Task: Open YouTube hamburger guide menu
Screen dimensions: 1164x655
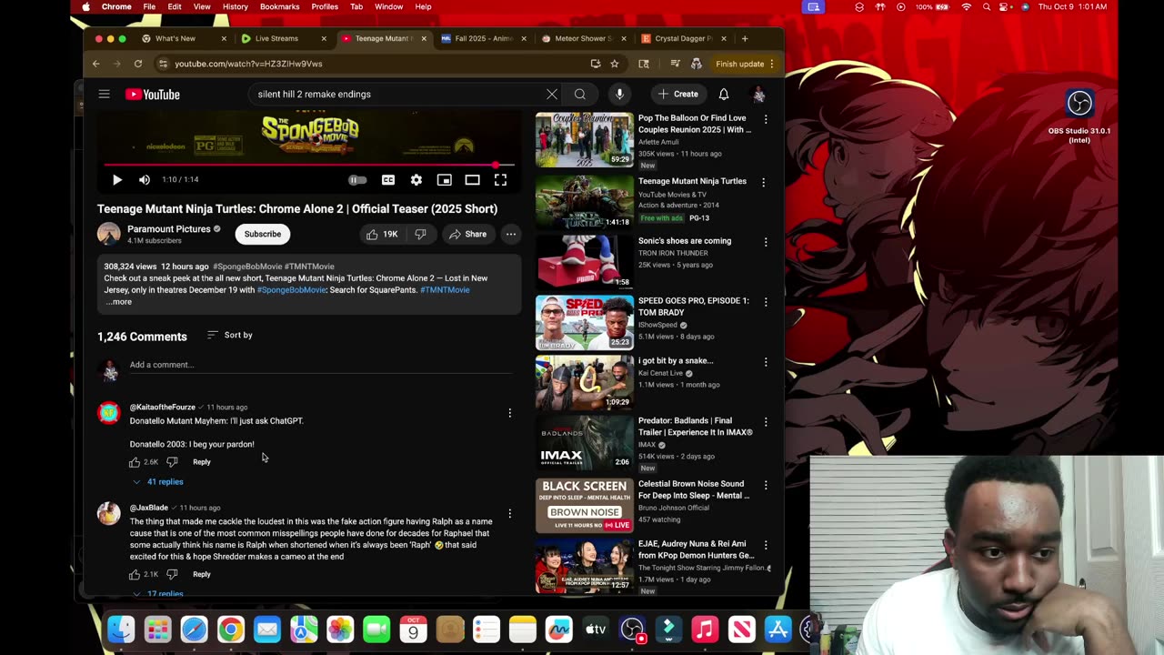Action: click(105, 95)
